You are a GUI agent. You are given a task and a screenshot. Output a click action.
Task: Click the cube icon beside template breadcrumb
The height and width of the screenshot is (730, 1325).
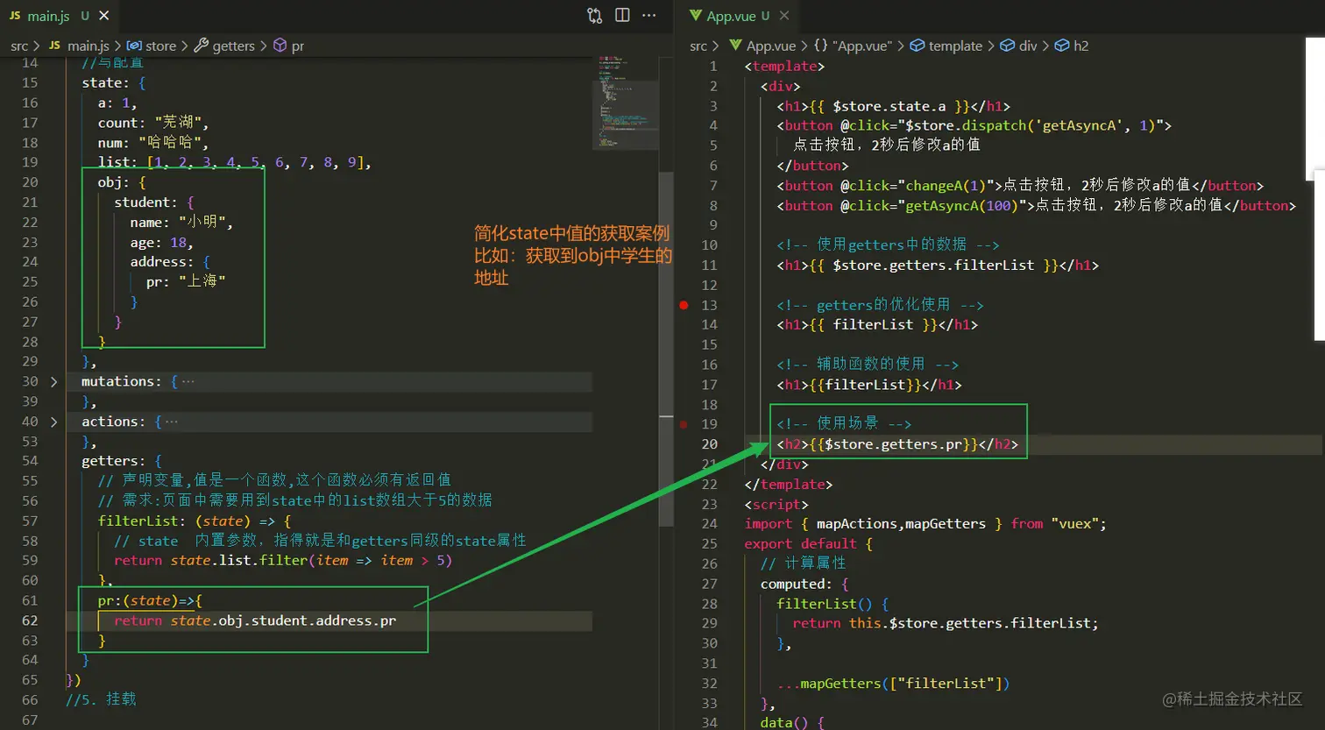point(917,46)
